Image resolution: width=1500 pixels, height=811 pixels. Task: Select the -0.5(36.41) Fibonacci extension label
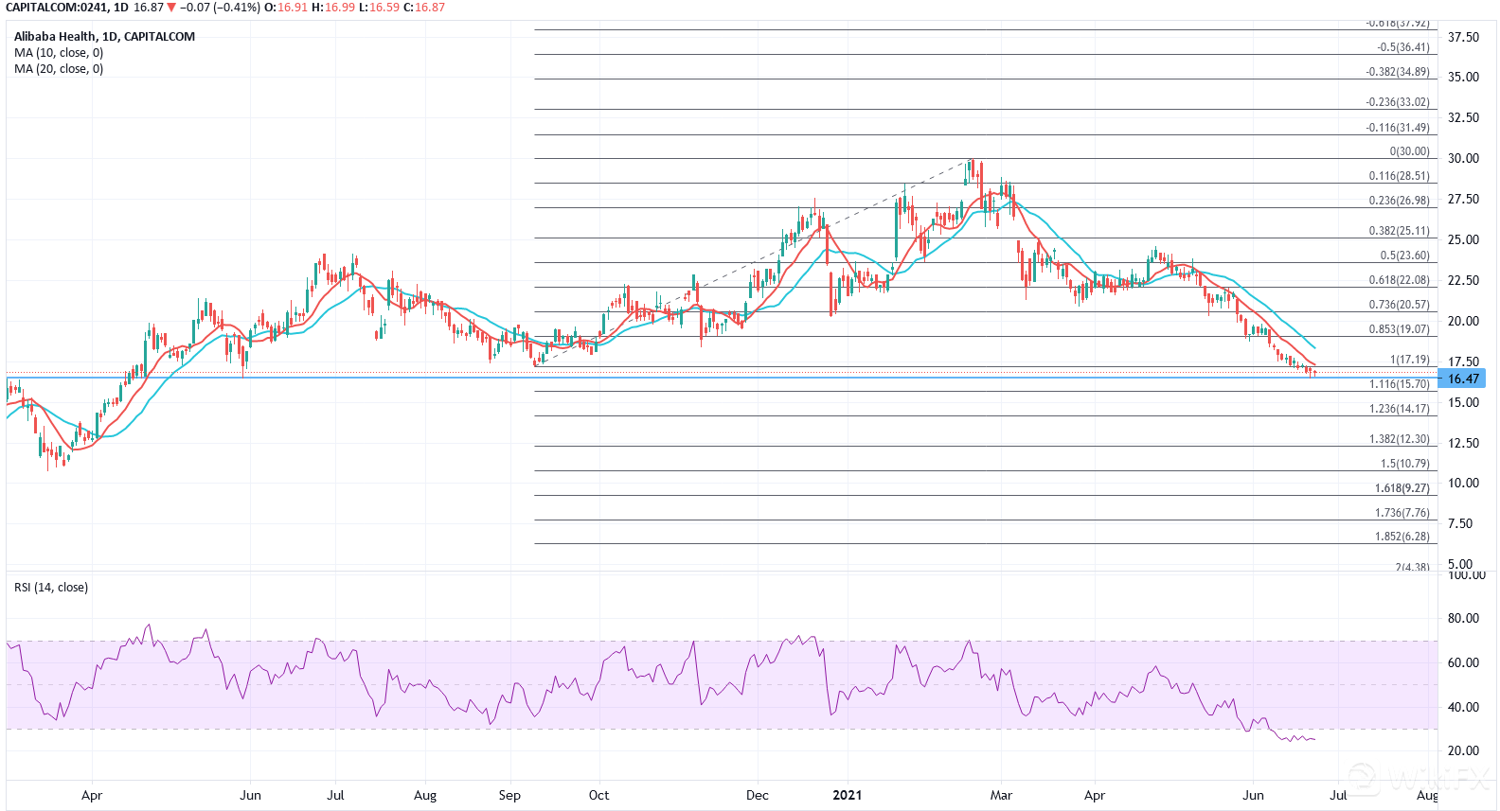[x=1402, y=47]
